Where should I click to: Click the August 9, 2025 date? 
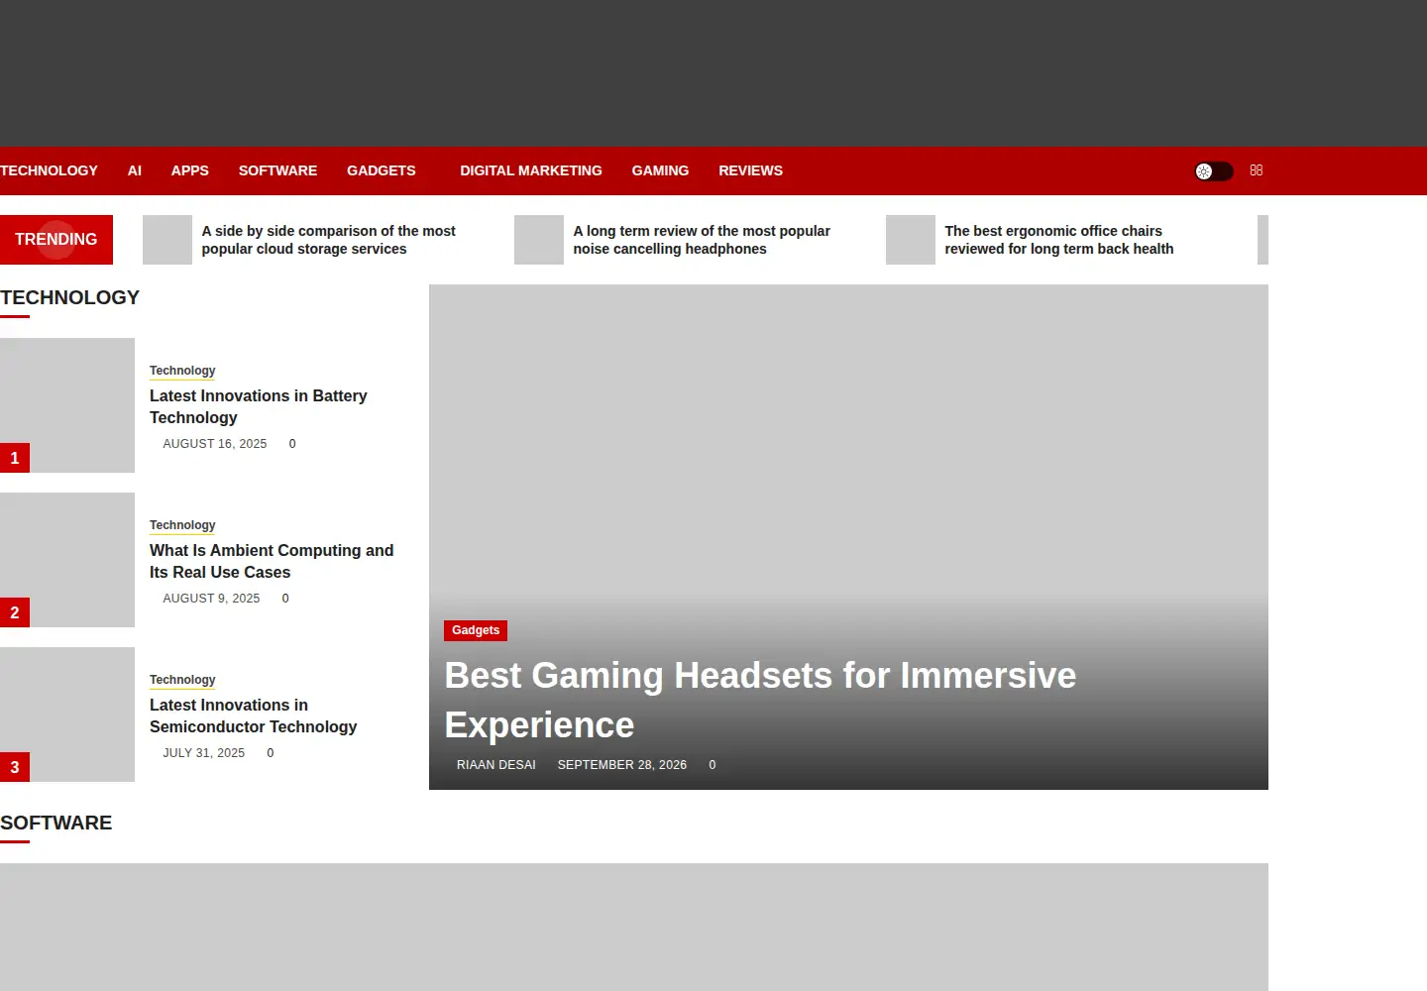click(211, 599)
